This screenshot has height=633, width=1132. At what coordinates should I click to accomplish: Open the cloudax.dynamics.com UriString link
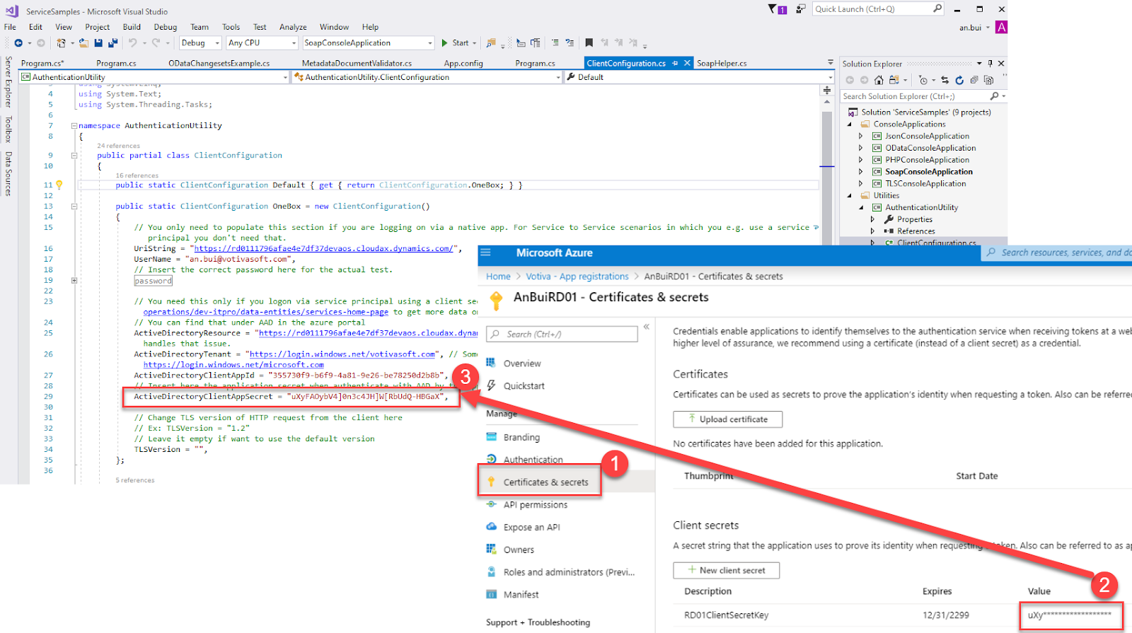(x=323, y=248)
